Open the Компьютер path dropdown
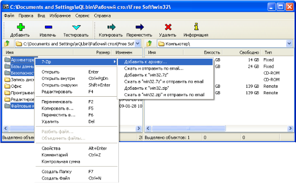296x184 pixels. (289, 43)
